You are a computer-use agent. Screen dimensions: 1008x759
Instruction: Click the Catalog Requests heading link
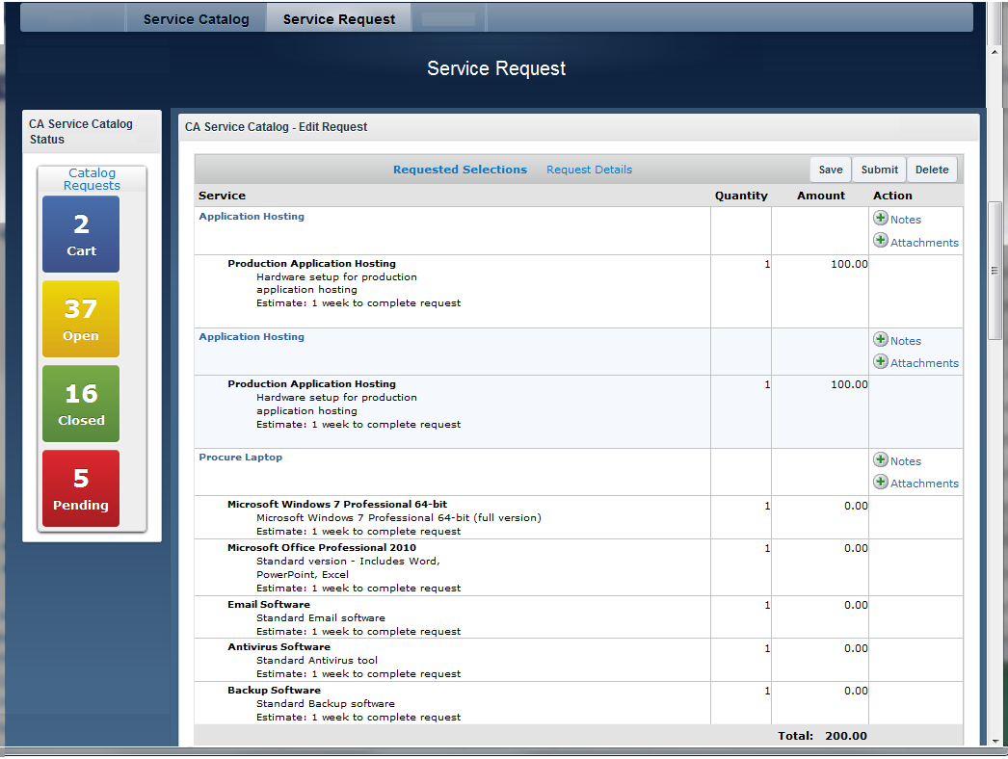point(93,179)
